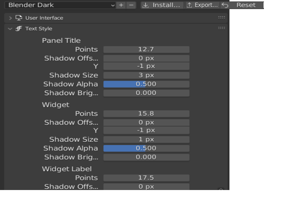Click the Text Style panel drag handle
The height and width of the screenshot is (218, 290).
click(221, 28)
